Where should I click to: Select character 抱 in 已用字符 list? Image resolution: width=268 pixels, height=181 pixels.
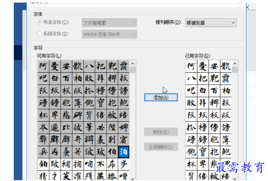coord(214,152)
